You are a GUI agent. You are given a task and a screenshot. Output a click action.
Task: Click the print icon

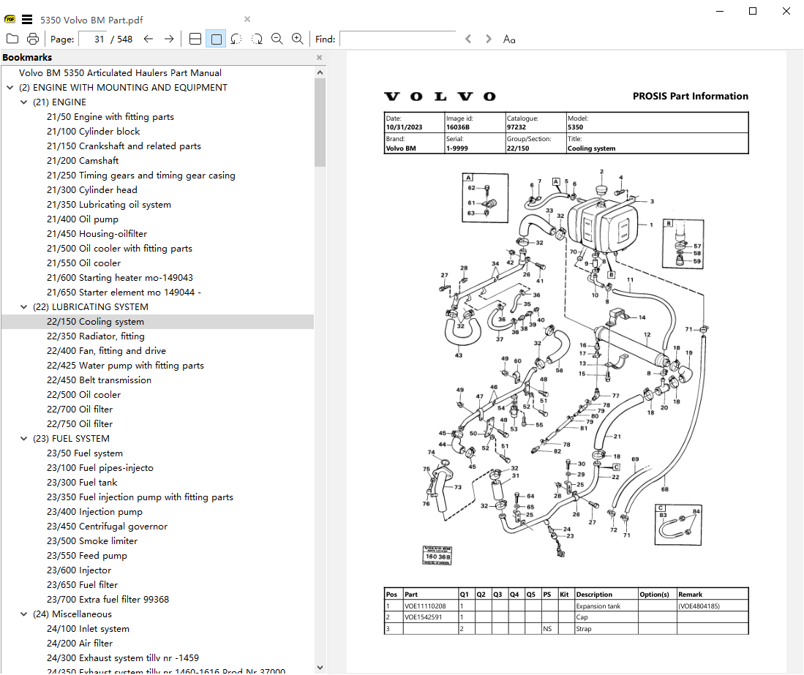tap(33, 39)
